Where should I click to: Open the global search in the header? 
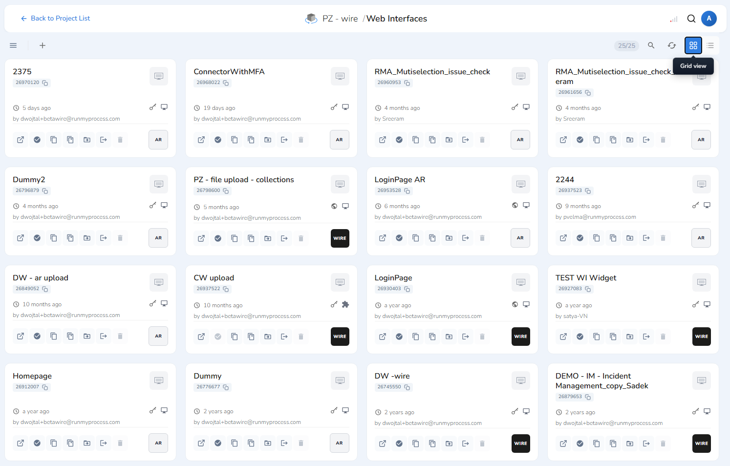[691, 19]
